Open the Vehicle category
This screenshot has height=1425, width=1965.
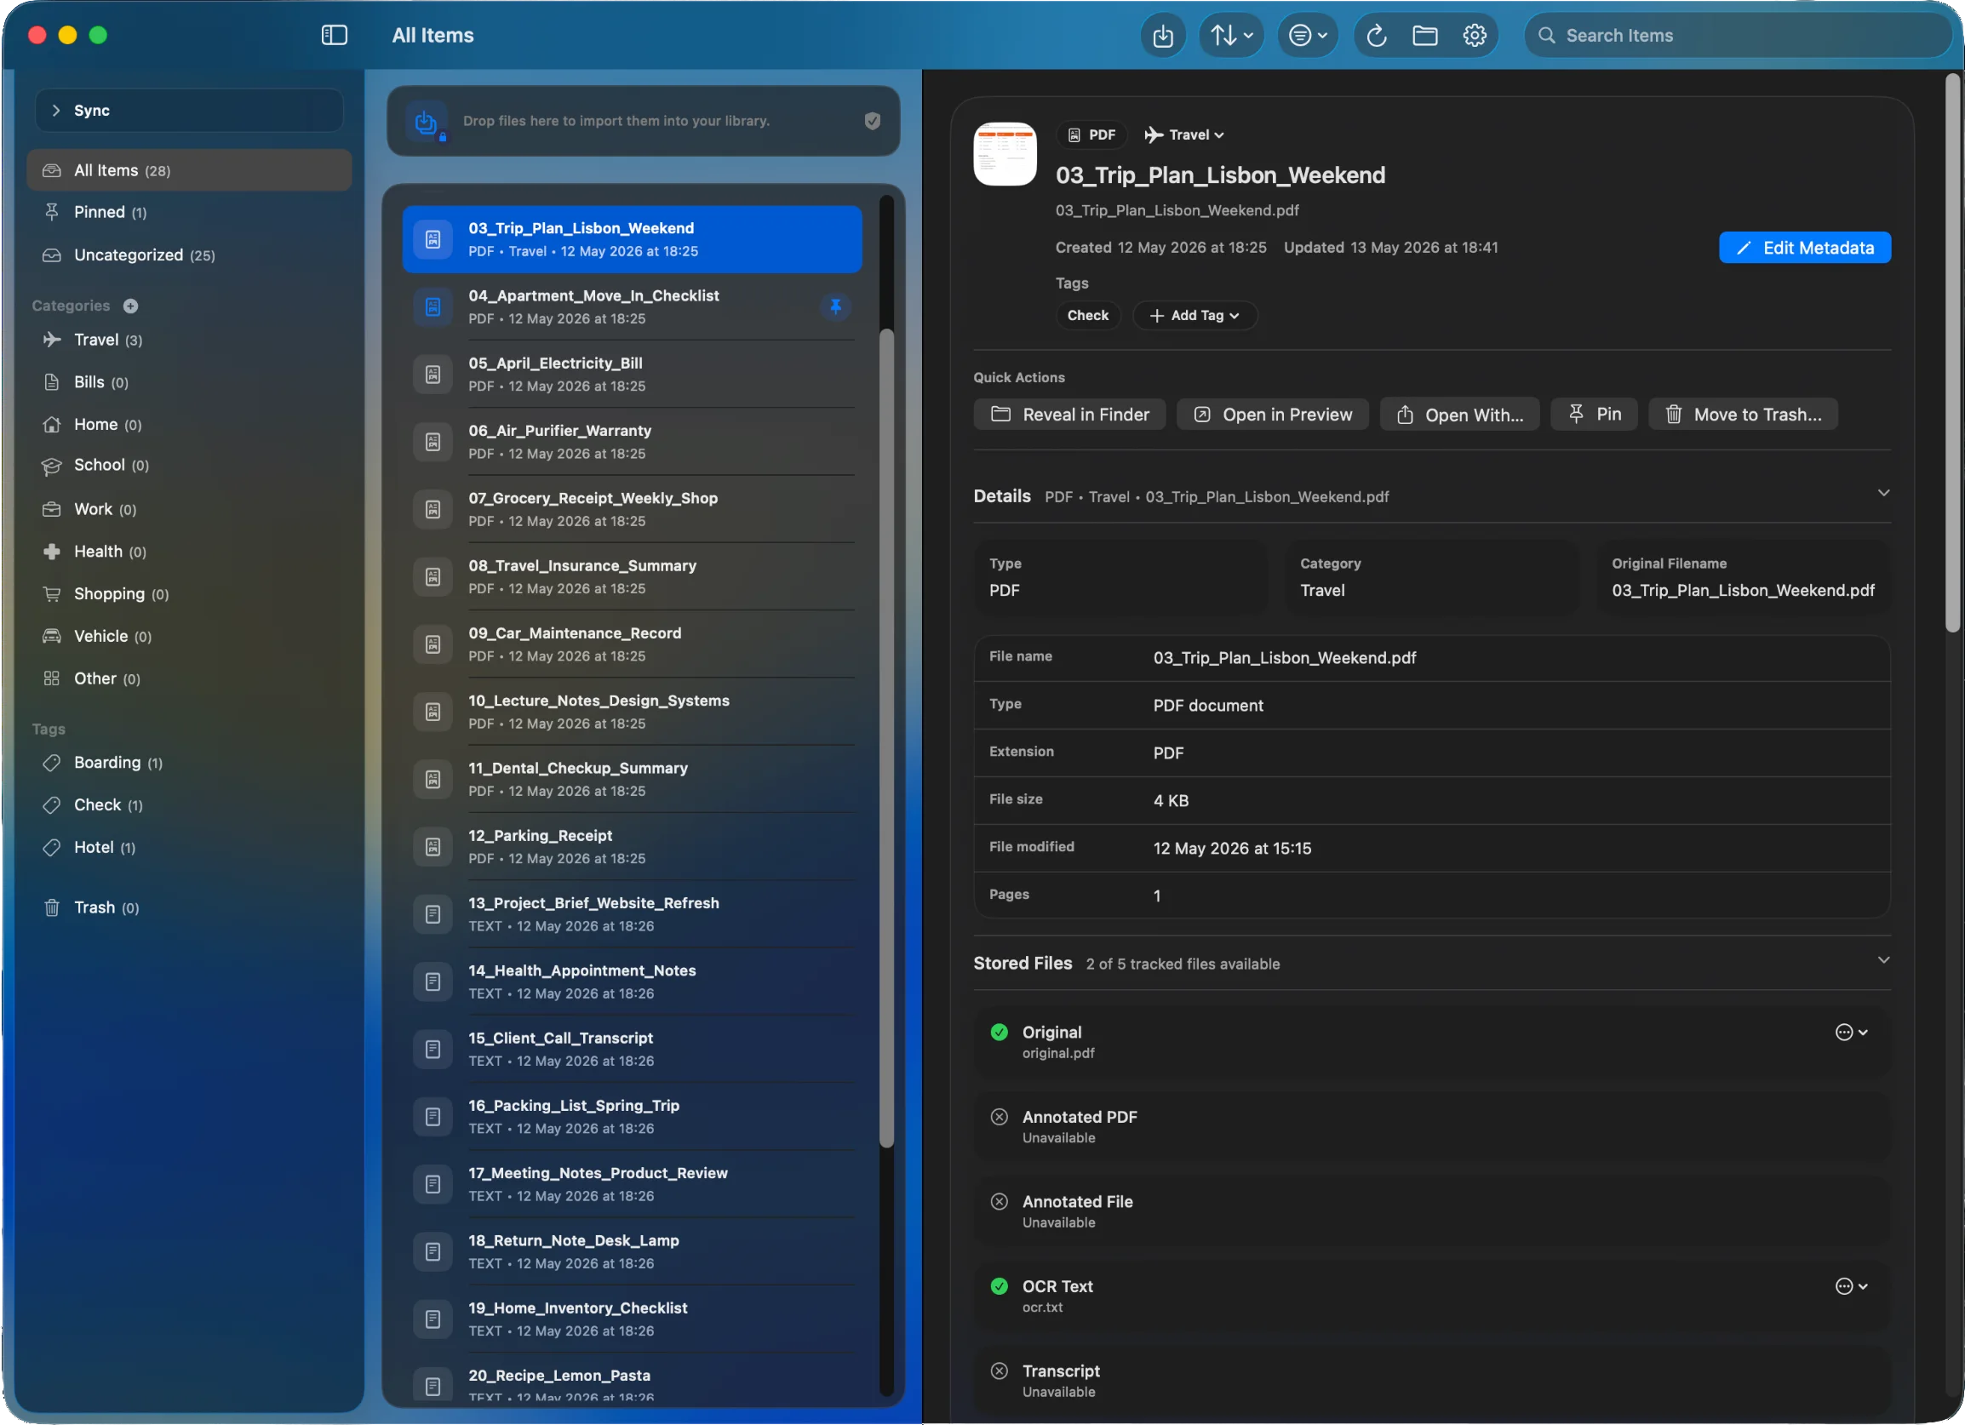point(189,637)
